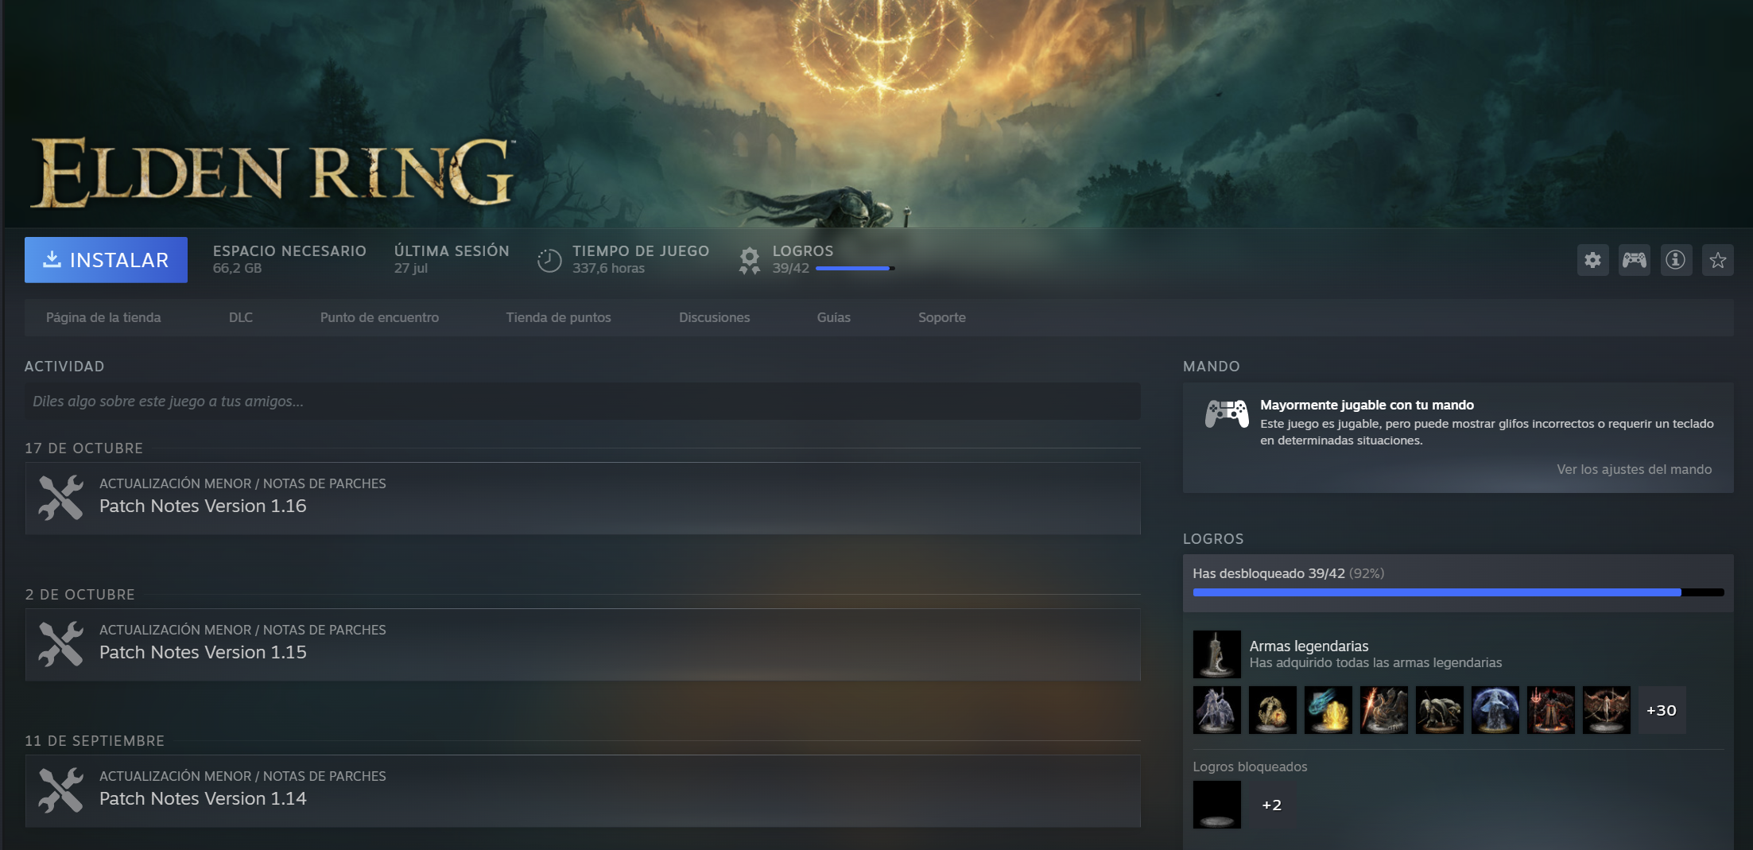Open Tienda de puntos
The image size is (1753, 850).
click(x=558, y=317)
